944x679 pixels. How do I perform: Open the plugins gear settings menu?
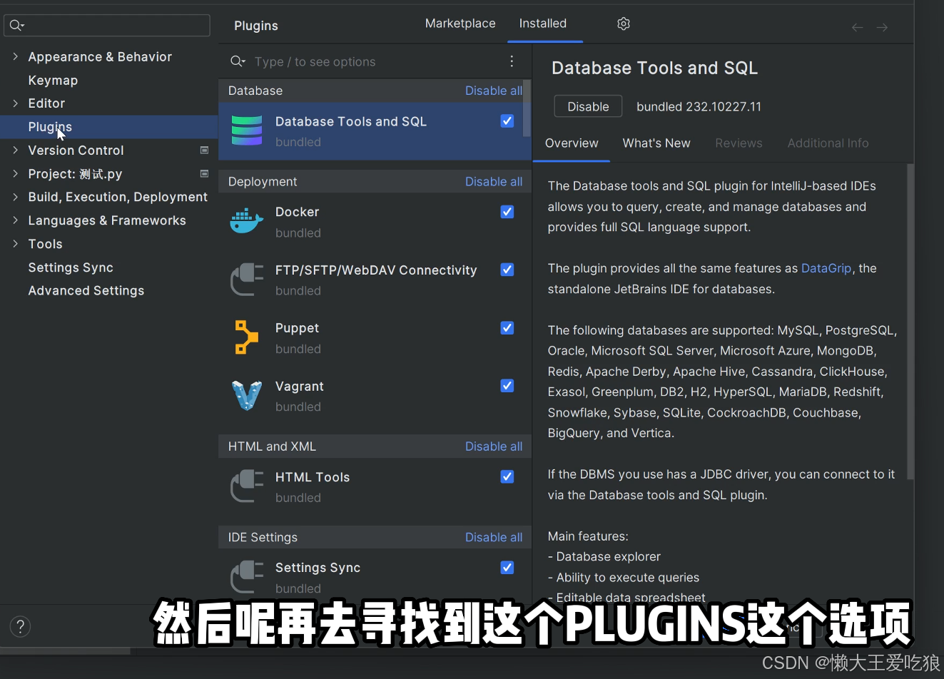tap(624, 24)
